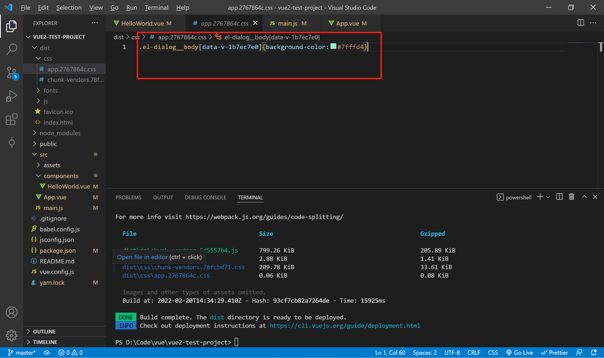Switch to App.vue editor tab
The width and height of the screenshot is (604, 358).
click(350, 23)
